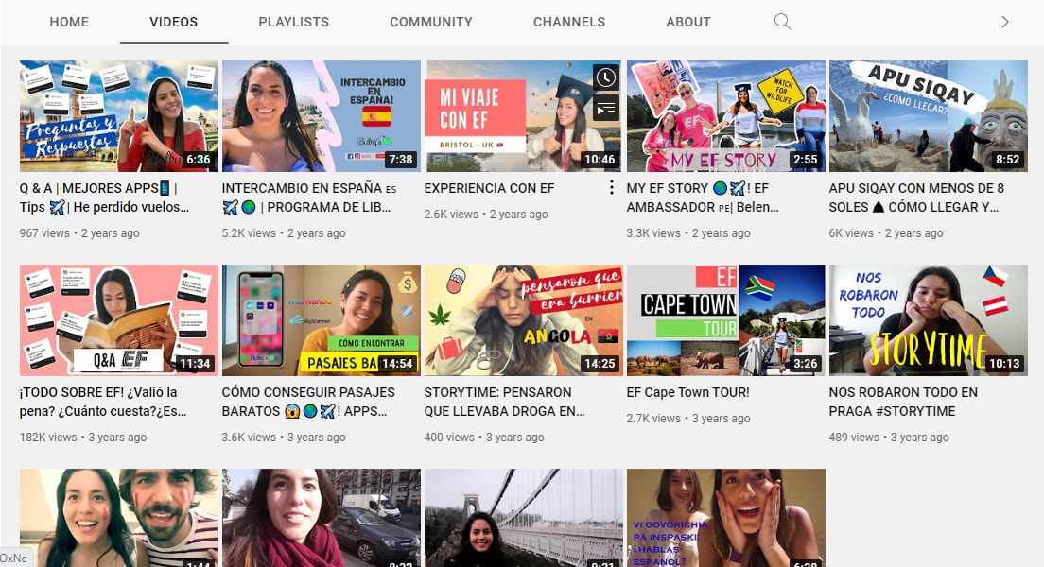
Task: Go to the Community tab
Action: (x=431, y=22)
